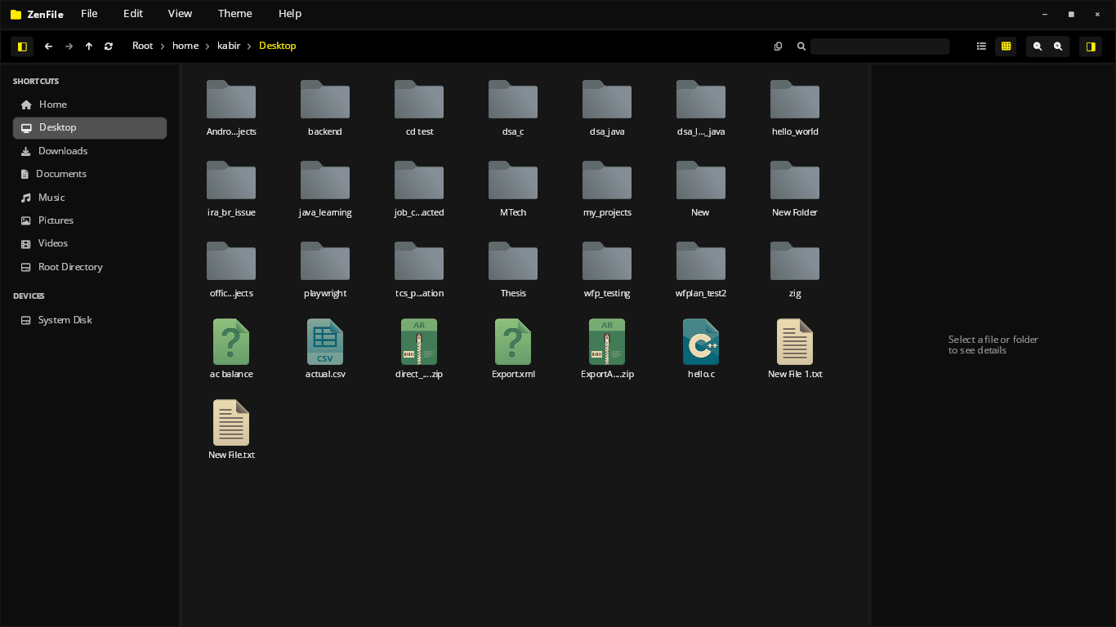
Task: Open the View menu
Action: [180, 14]
